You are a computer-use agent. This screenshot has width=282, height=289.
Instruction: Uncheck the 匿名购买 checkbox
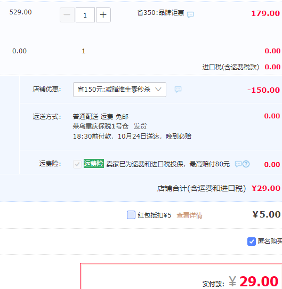tap(252, 242)
